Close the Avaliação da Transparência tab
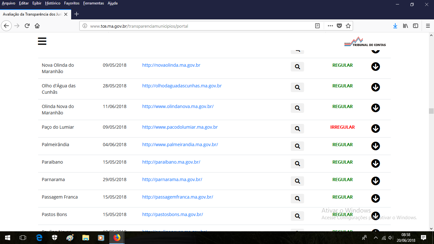Image resolution: width=434 pixels, height=244 pixels. [x=66, y=14]
